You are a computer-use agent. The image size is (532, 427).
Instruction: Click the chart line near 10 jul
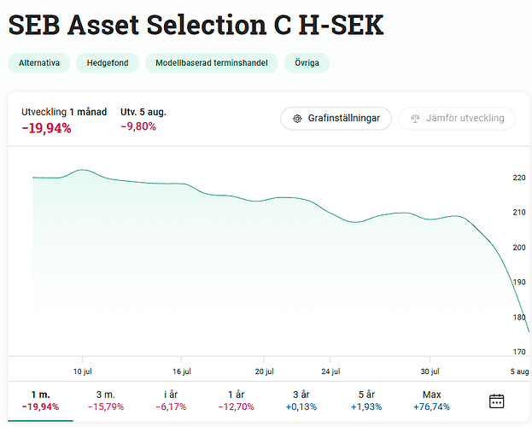[83, 170]
